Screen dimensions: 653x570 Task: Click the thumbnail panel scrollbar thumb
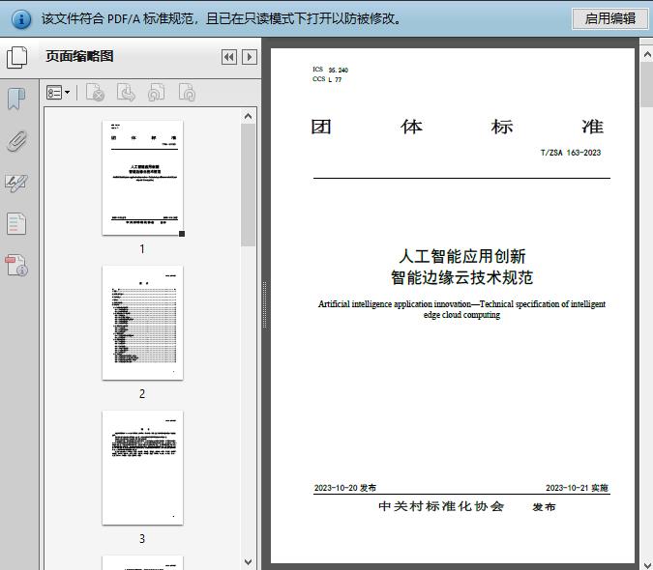[249, 185]
